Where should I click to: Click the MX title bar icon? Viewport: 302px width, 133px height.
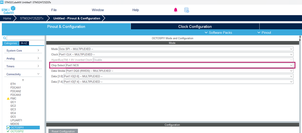click(x=2, y=2)
